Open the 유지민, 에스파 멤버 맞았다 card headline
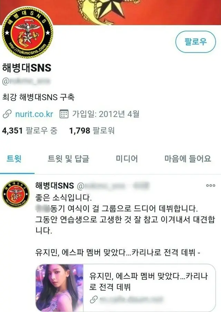The height and width of the screenshot is (312, 221). point(148,281)
